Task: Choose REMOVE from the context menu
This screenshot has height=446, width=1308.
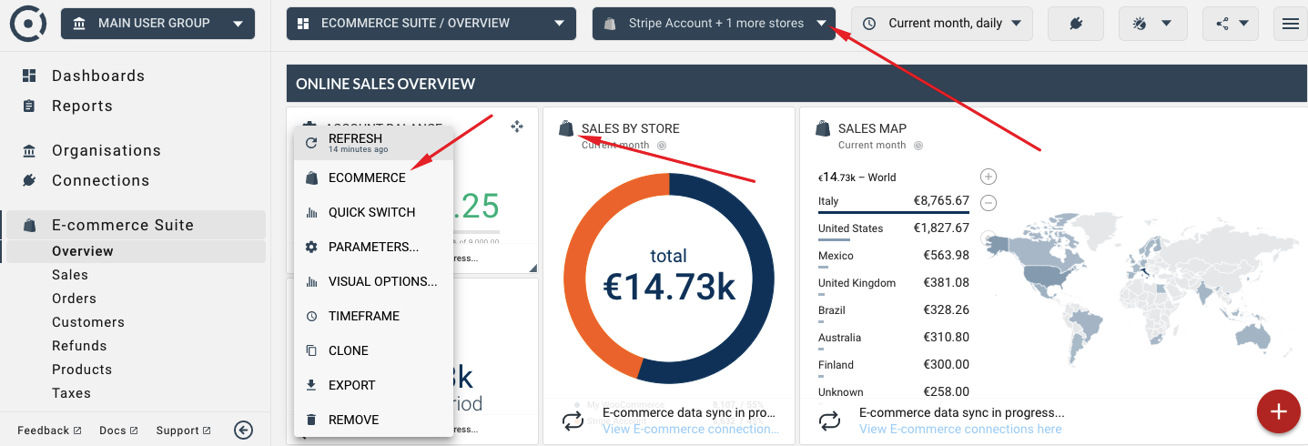Action: click(x=373, y=420)
